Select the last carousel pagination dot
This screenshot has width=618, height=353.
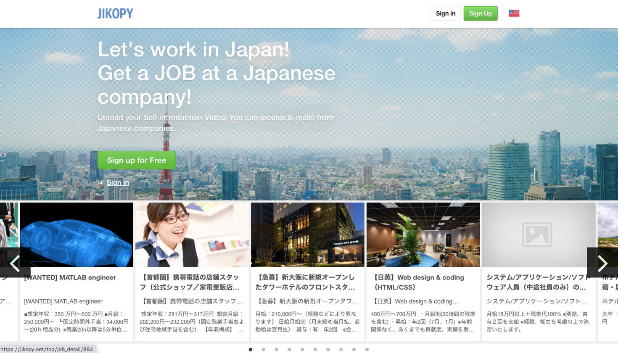[x=367, y=349]
